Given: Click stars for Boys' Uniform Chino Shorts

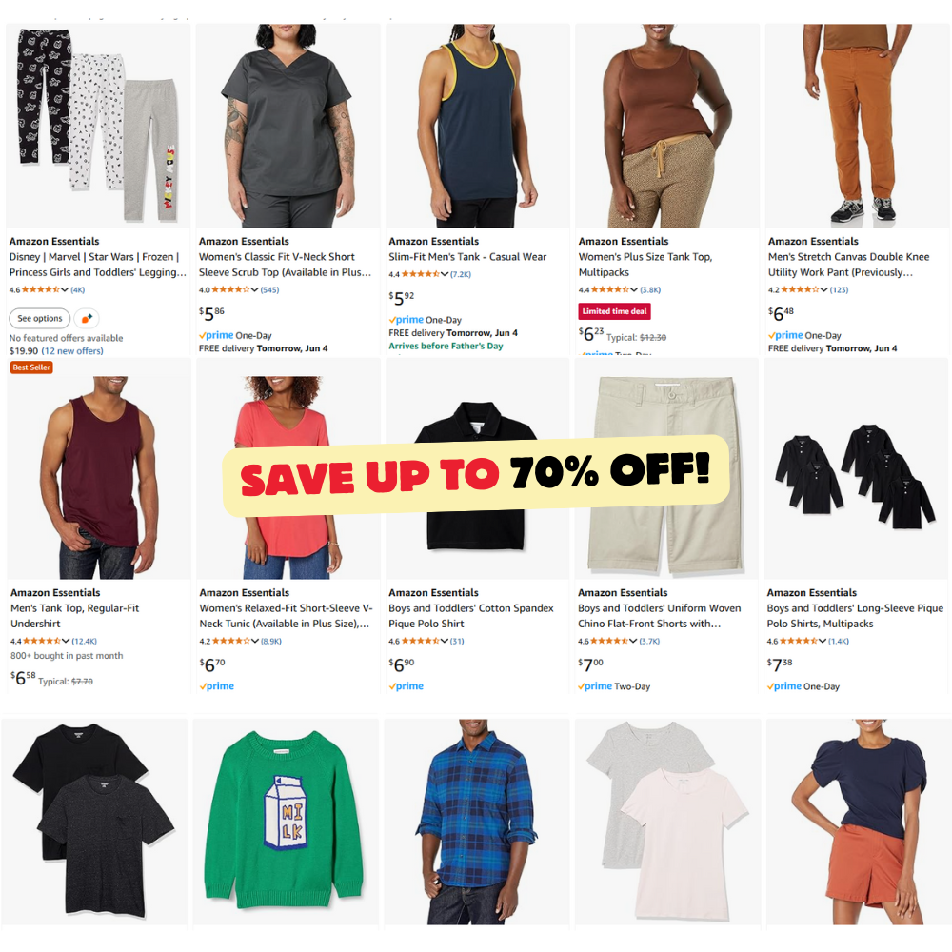Looking at the screenshot, I should pos(609,641).
